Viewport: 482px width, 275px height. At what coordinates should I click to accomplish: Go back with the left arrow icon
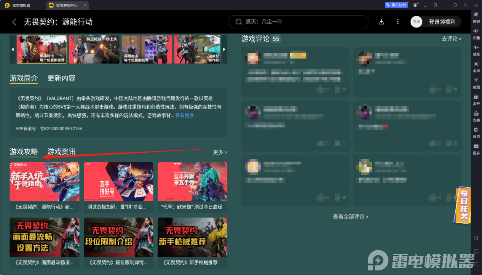pyautogui.click(x=14, y=22)
